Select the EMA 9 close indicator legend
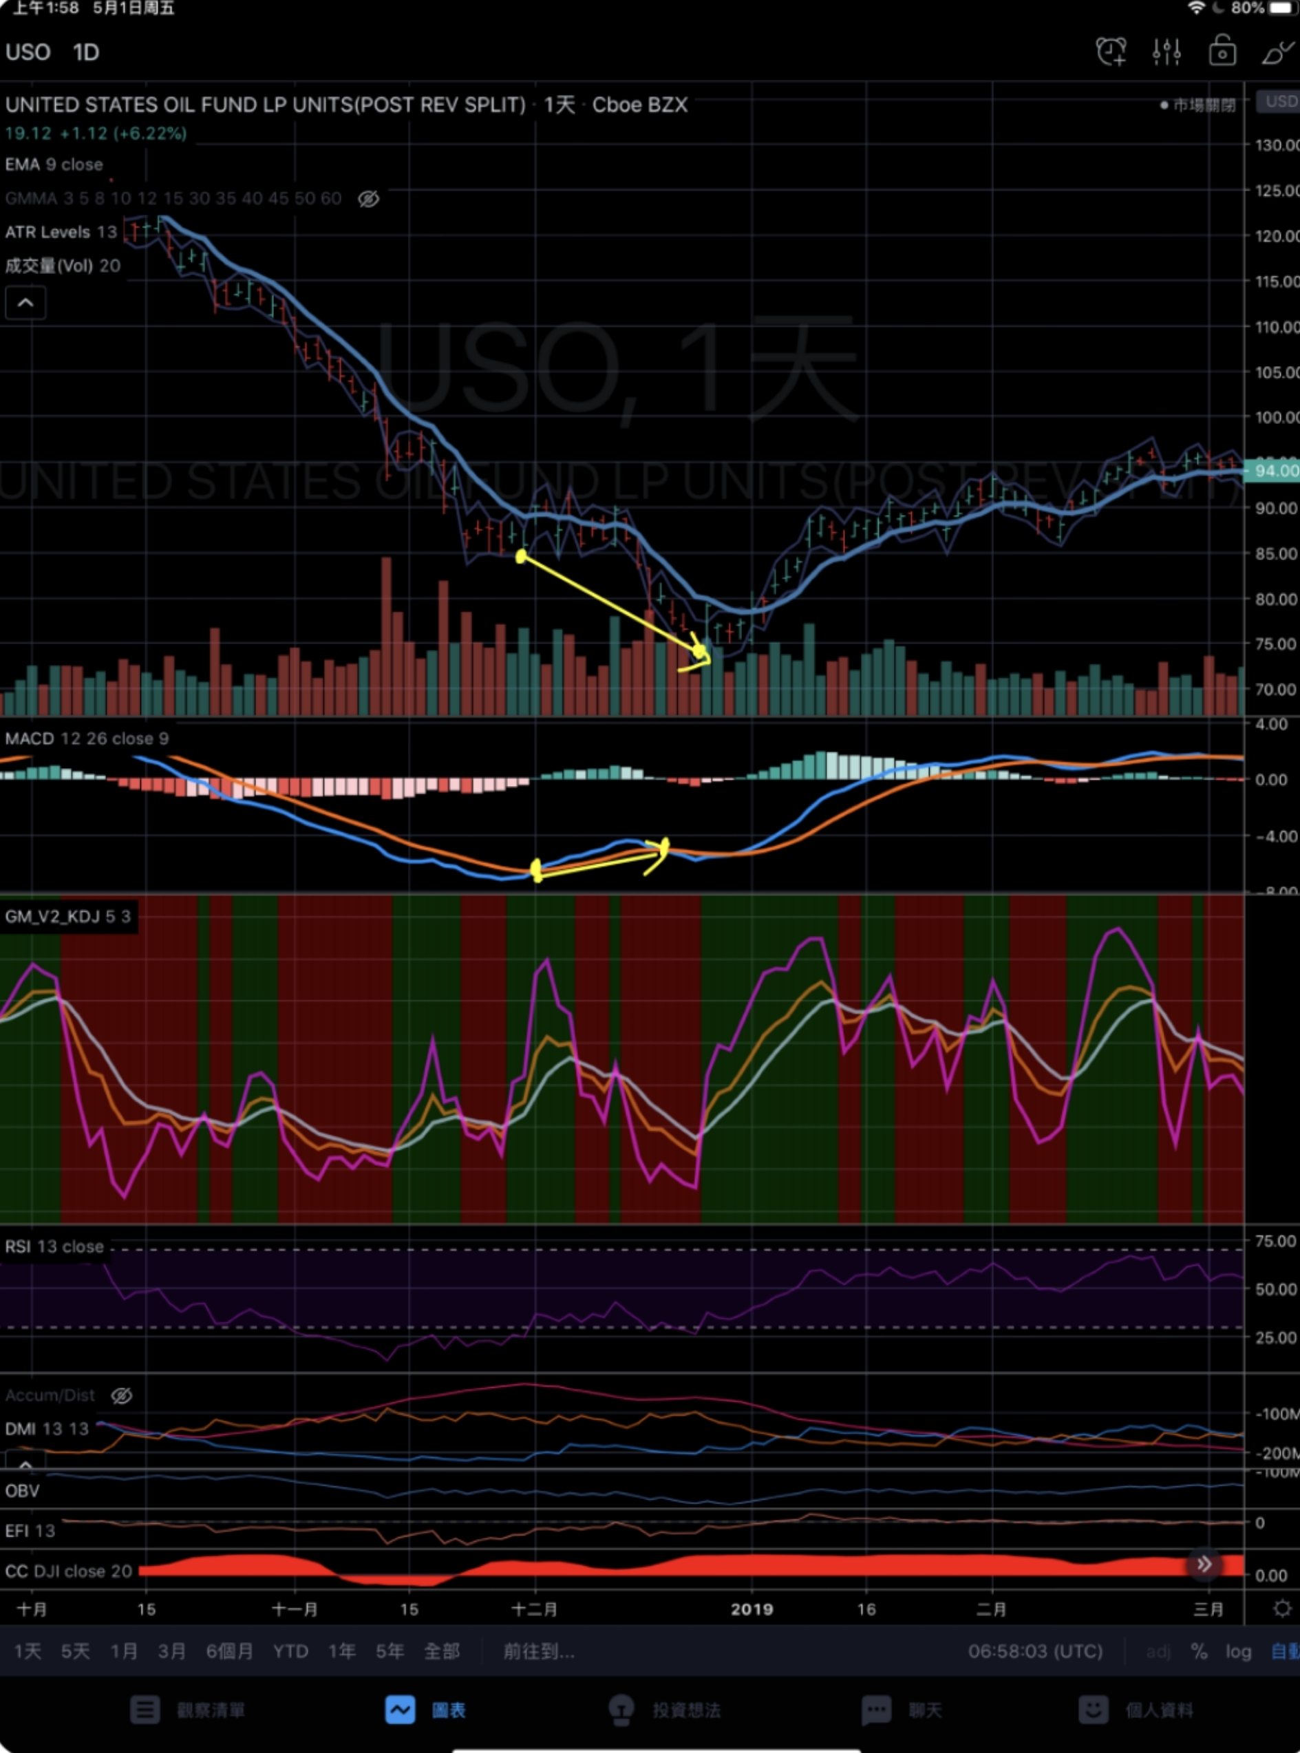Image resolution: width=1300 pixels, height=1753 pixels. point(54,164)
